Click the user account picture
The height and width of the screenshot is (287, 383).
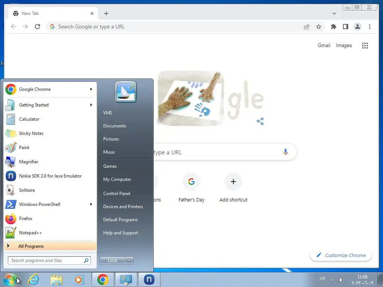pos(126,92)
